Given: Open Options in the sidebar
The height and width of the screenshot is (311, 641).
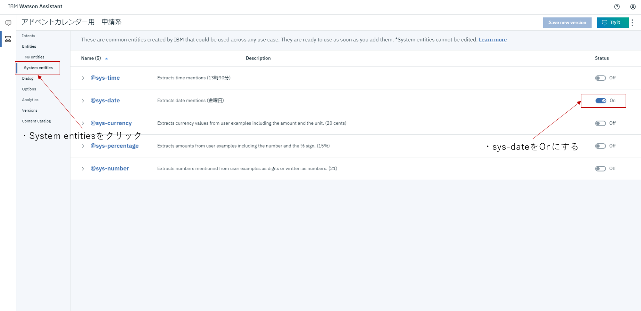Looking at the screenshot, I should point(29,89).
